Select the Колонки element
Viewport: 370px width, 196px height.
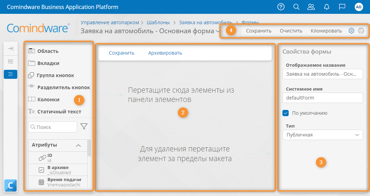[44, 100]
